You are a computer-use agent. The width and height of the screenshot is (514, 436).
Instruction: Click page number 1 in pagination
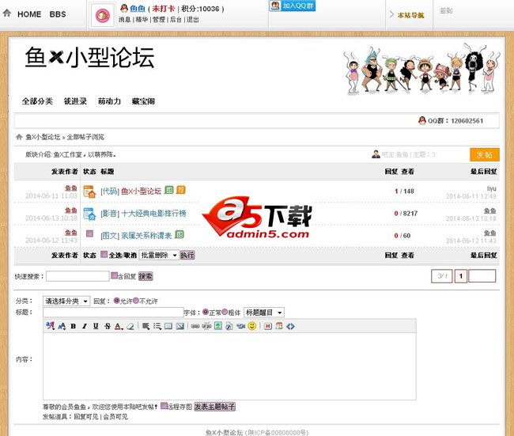(460, 276)
